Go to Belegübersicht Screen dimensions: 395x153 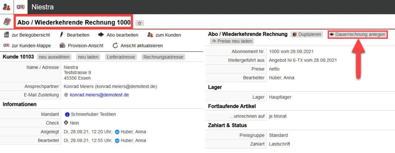27,35
